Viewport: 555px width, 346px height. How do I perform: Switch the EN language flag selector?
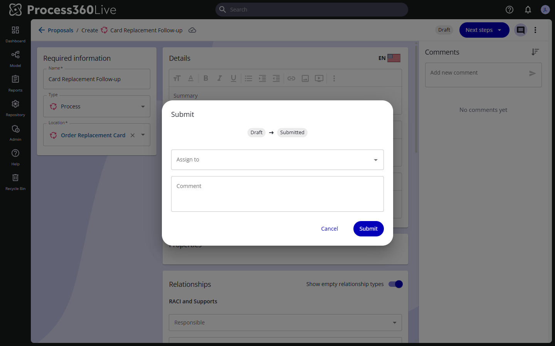pos(389,58)
